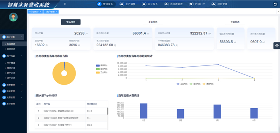
Task: Click the 3月 bar in the water fee chart
Action: point(217,111)
